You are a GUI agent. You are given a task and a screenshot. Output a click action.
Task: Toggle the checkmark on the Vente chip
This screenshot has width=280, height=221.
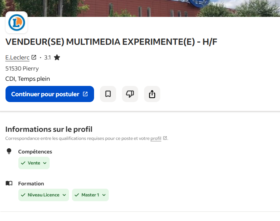pyautogui.click(x=24, y=163)
